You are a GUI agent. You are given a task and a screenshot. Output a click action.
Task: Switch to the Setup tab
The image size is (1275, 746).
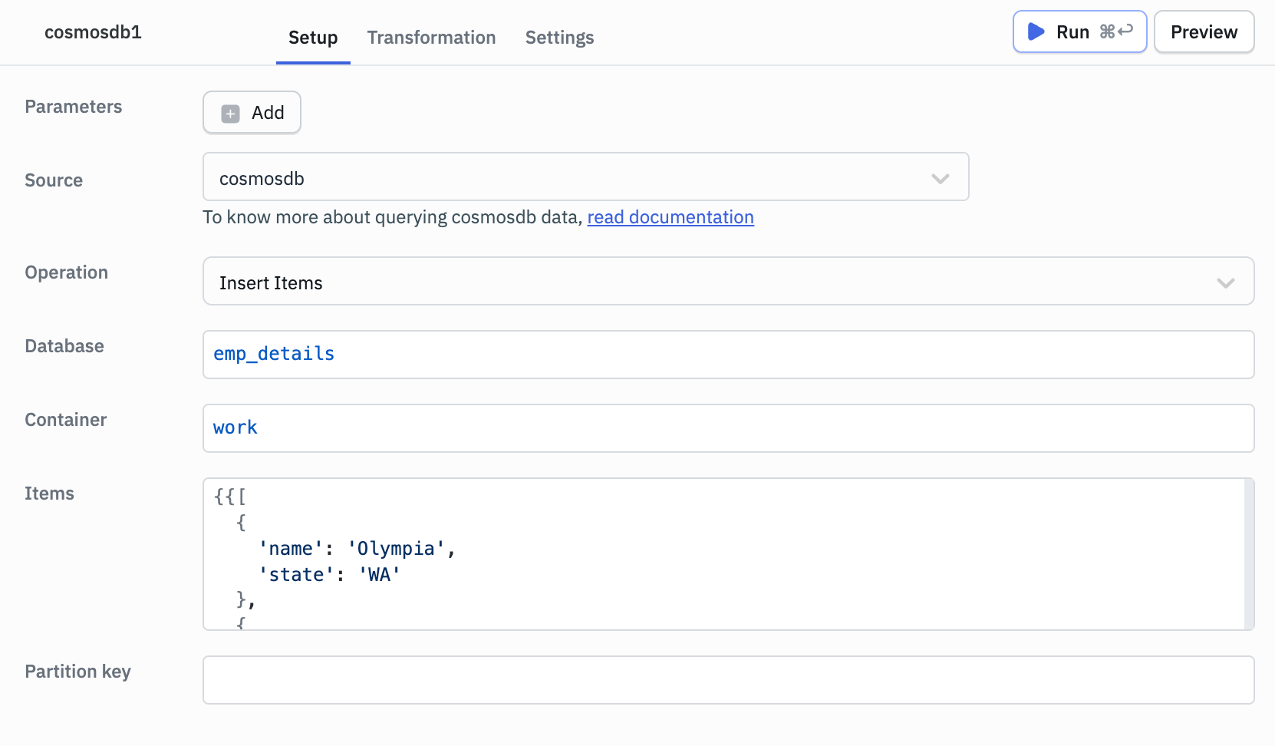313,38
